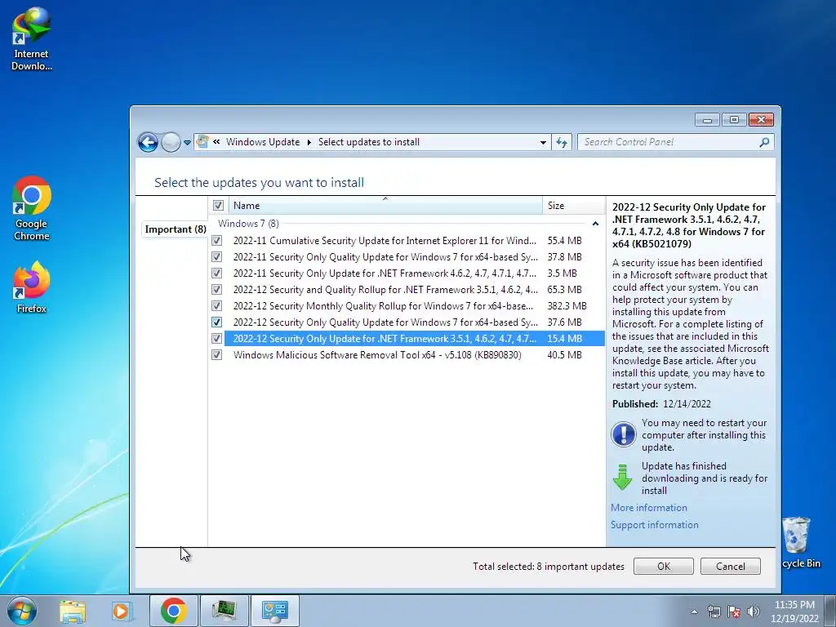Image resolution: width=836 pixels, height=627 pixels.
Task: Click Windows Update breadcrumb segment
Action: click(263, 142)
